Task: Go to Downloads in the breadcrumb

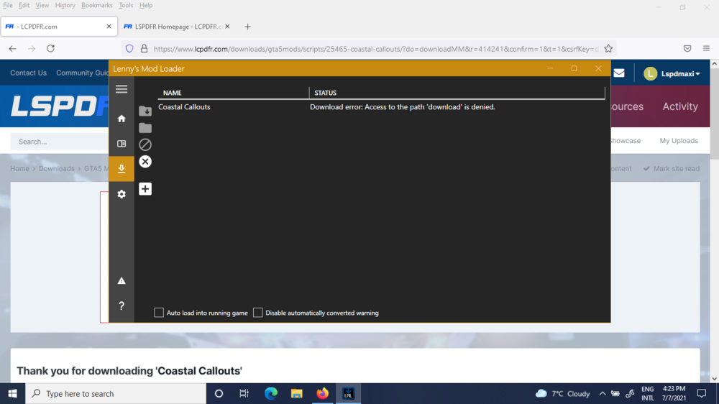Action: point(56,169)
